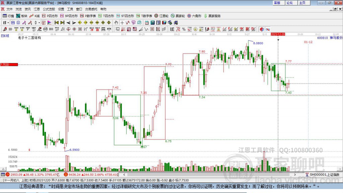Screen dimensions: 343x193
Task: Click the grid icon left of status bar
Action: click(x=3, y=175)
